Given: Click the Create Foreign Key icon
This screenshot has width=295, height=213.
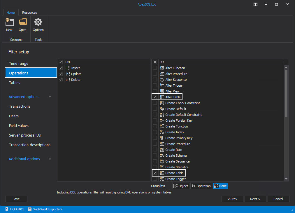Looking at the screenshot, I should (x=162, y=121).
